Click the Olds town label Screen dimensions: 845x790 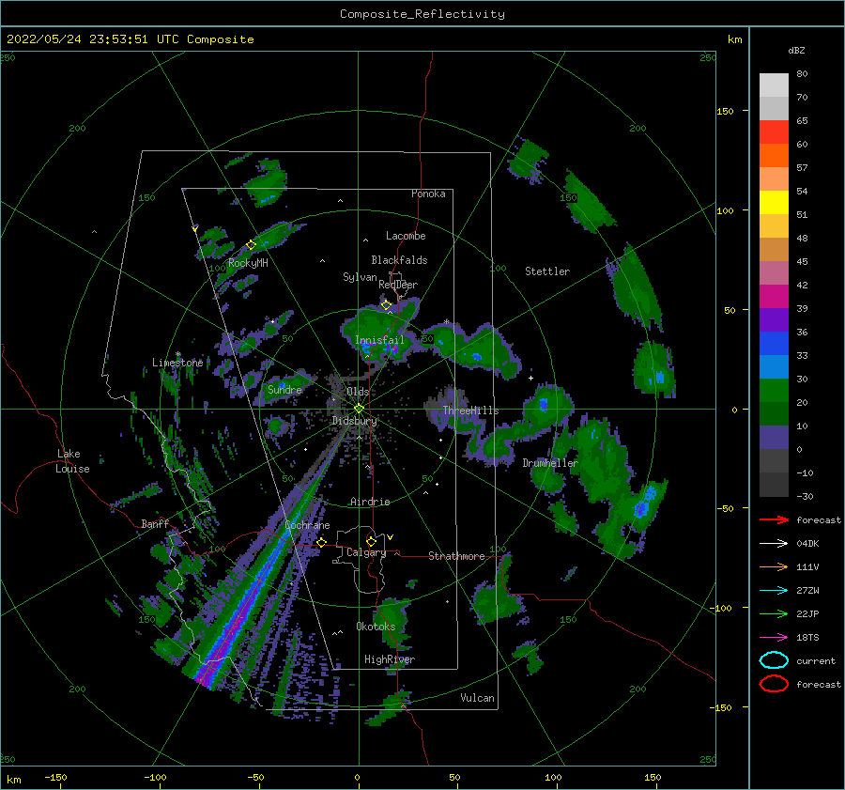(x=358, y=392)
